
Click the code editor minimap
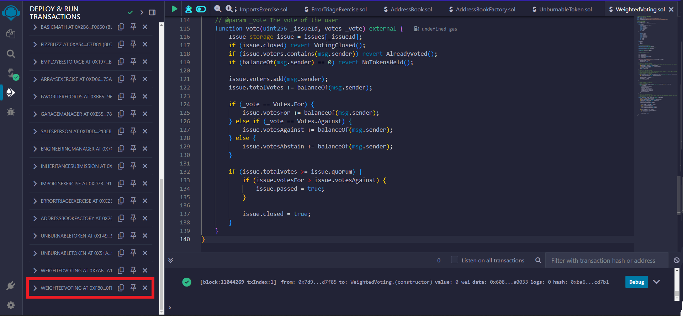656,66
